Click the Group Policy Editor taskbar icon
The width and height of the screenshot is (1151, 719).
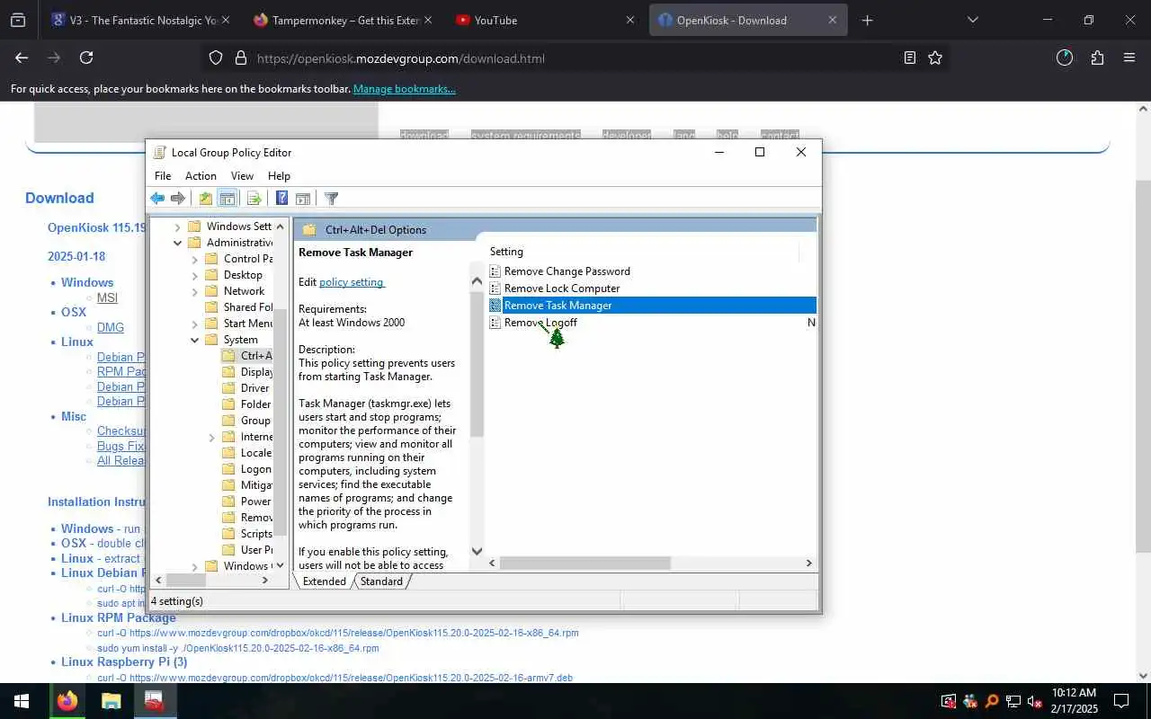(154, 701)
